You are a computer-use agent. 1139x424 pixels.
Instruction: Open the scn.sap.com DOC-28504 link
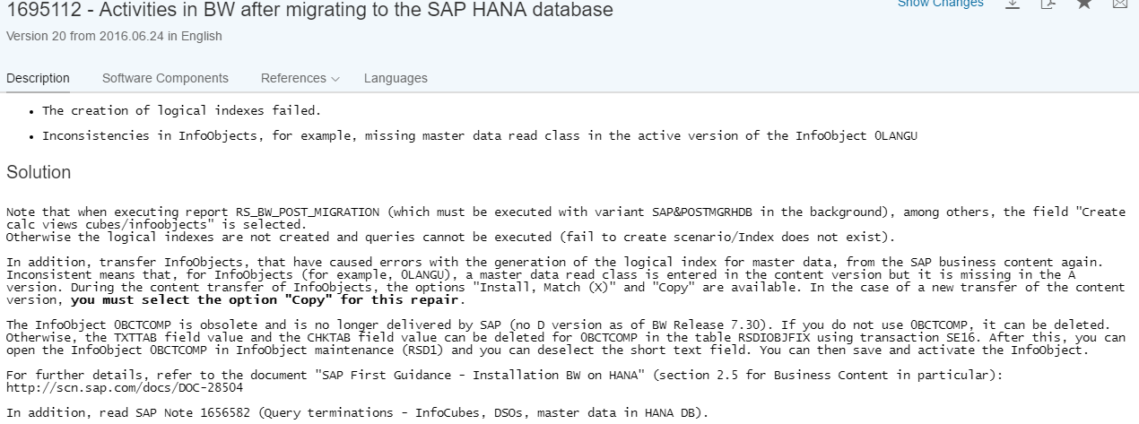click(125, 388)
